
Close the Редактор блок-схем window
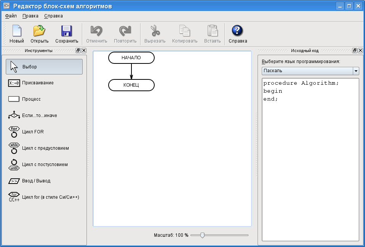tap(358, 6)
